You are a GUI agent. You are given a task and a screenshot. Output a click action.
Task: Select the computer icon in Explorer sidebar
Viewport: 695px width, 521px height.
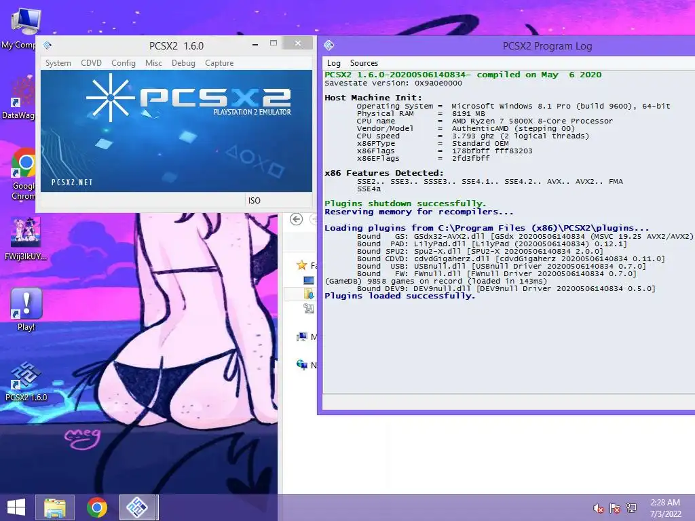302,336
